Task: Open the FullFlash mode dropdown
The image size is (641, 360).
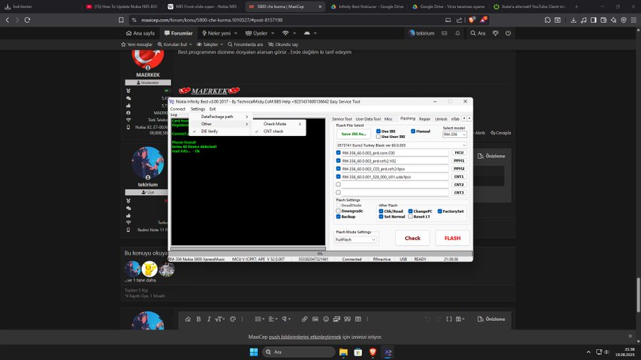Action: click(x=355, y=240)
